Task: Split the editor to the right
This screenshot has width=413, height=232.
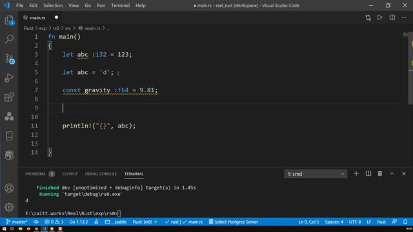Action: pyautogui.click(x=392, y=17)
